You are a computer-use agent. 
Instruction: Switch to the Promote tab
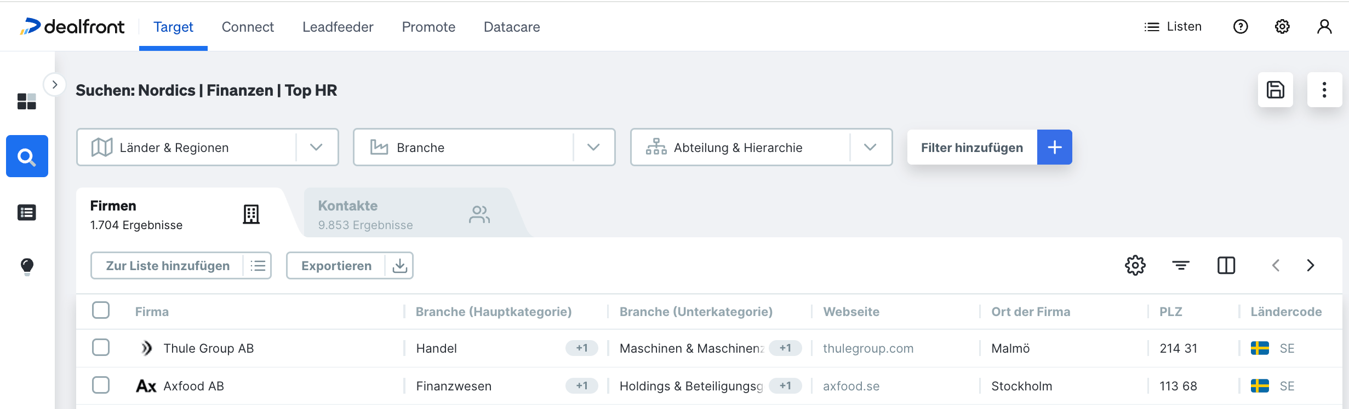click(x=428, y=27)
